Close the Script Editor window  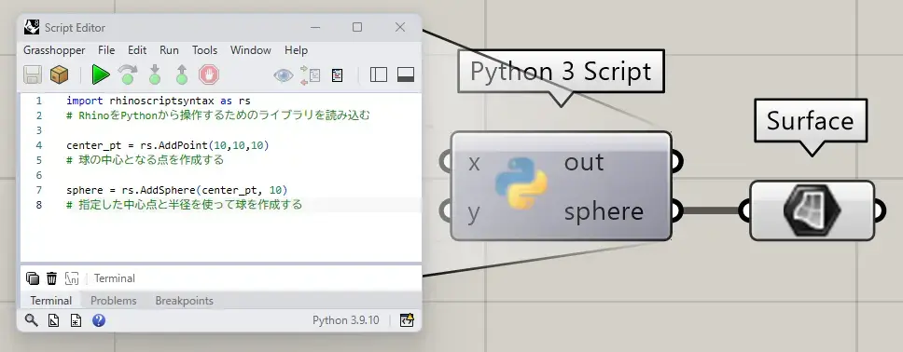pyautogui.click(x=400, y=27)
